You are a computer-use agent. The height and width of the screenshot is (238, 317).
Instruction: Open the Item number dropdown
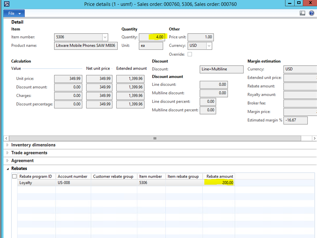(x=105, y=37)
